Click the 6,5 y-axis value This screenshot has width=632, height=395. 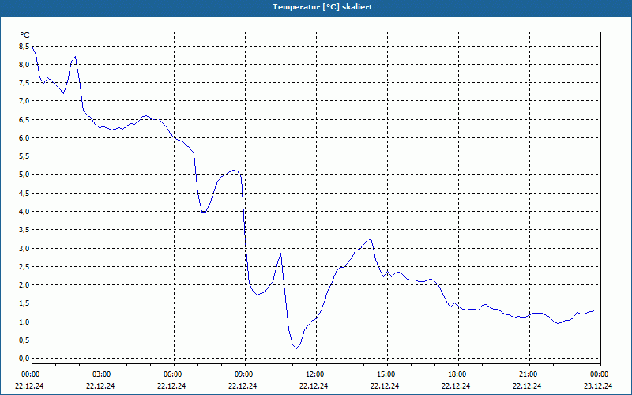click(x=24, y=120)
